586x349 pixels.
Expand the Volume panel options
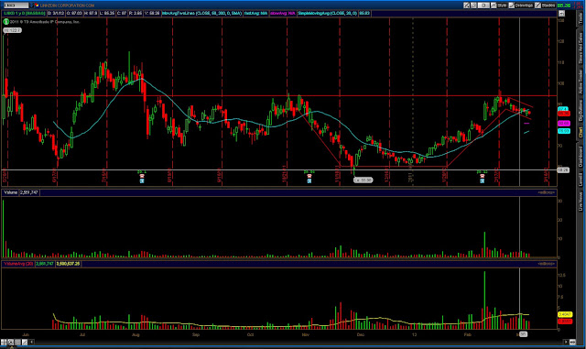pos(547,192)
